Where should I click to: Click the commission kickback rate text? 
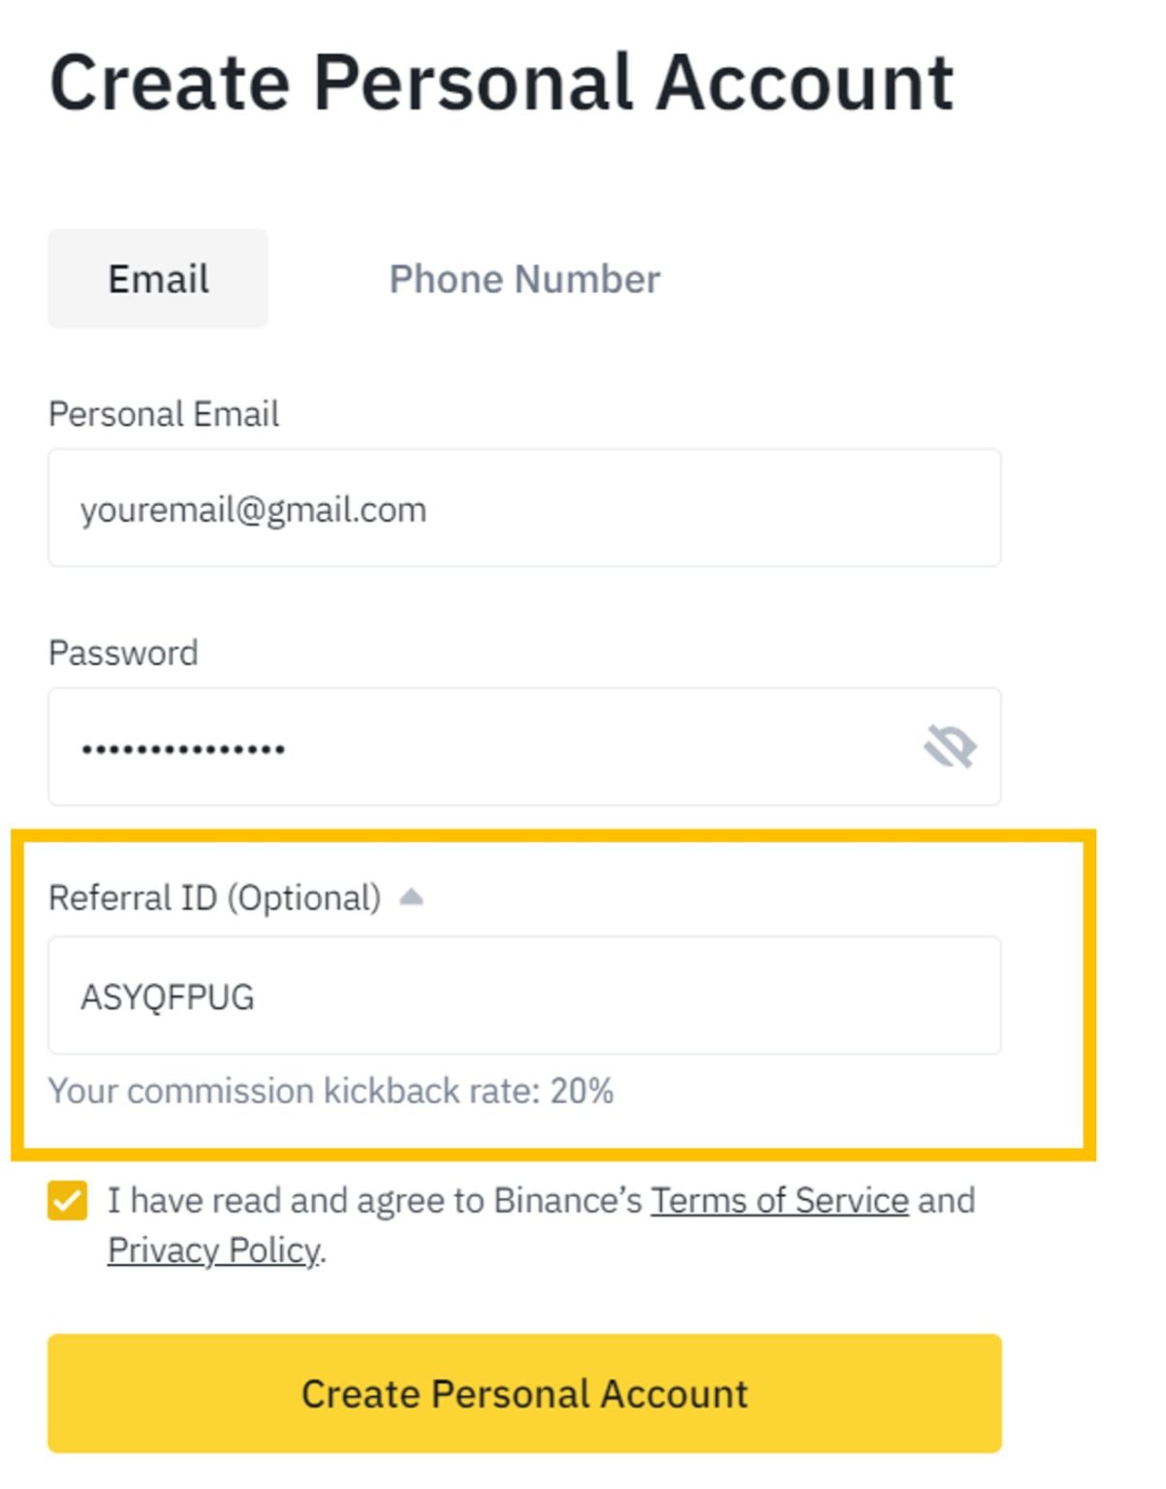click(x=332, y=1091)
